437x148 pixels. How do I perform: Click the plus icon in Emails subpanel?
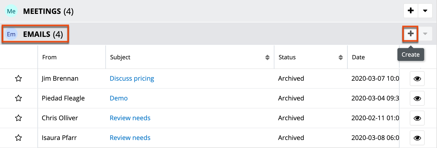click(x=411, y=34)
